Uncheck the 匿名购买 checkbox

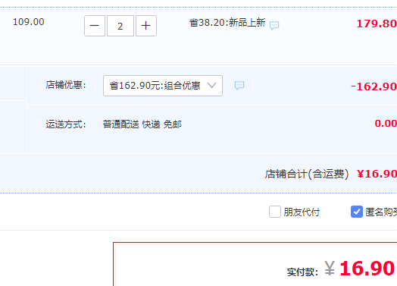(x=357, y=212)
